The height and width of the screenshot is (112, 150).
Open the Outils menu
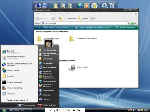[x=68, y=14]
